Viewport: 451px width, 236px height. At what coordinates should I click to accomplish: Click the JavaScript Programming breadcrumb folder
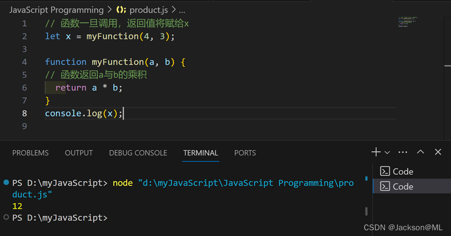[56, 10]
